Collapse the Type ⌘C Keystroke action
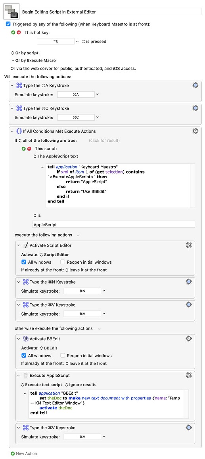Screen dimensions: 205x459 (12, 108)
